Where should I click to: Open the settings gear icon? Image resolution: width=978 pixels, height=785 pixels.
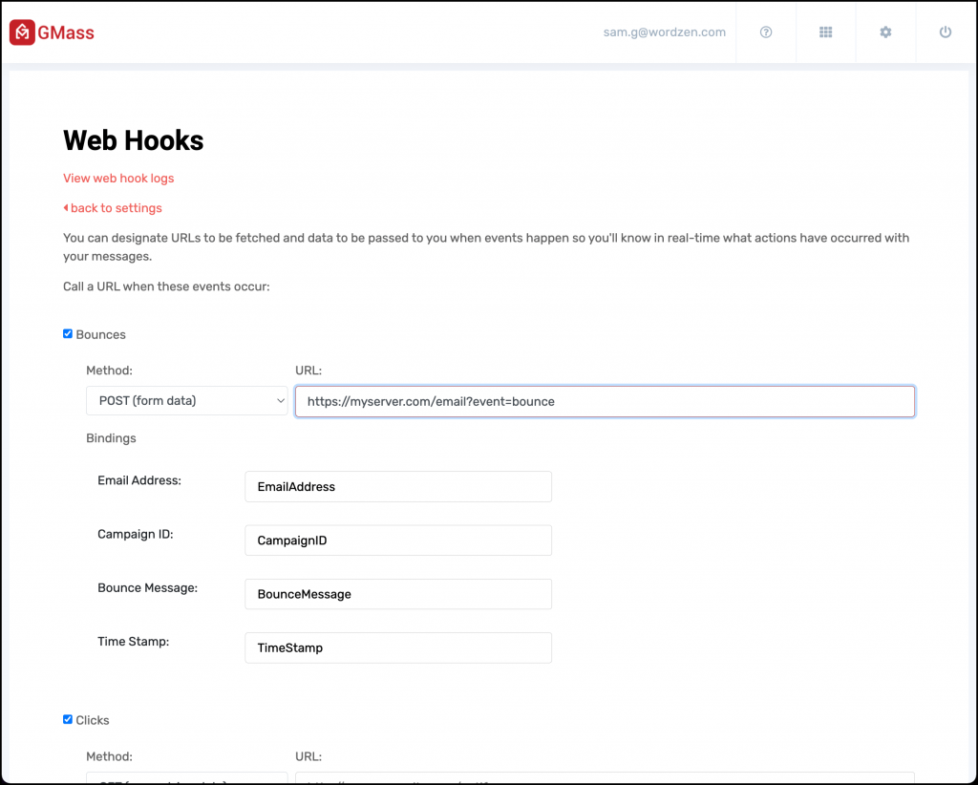pos(885,32)
